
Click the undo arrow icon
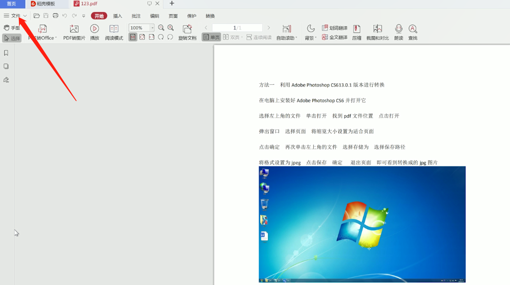coord(65,16)
